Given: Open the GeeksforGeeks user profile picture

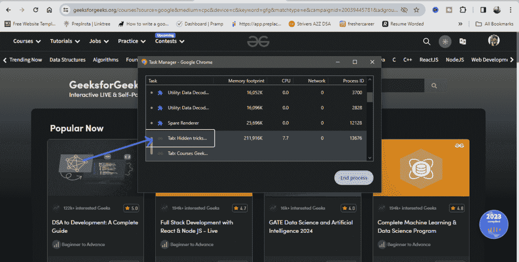Looking at the screenshot, I should tap(494, 40).
